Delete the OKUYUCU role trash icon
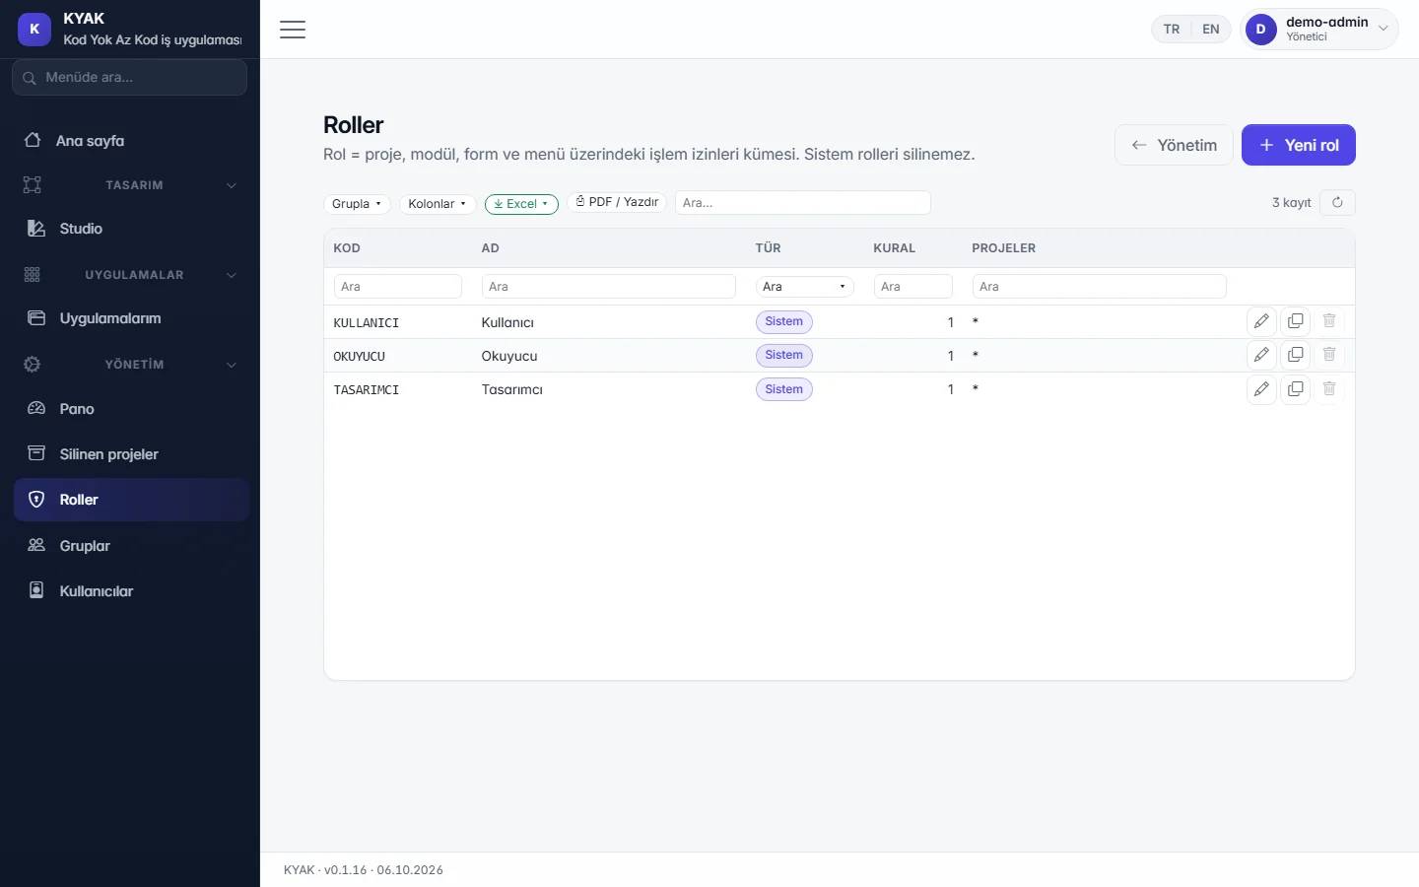Viewport: 1419px width, 887px height. tap(1329, 355)
